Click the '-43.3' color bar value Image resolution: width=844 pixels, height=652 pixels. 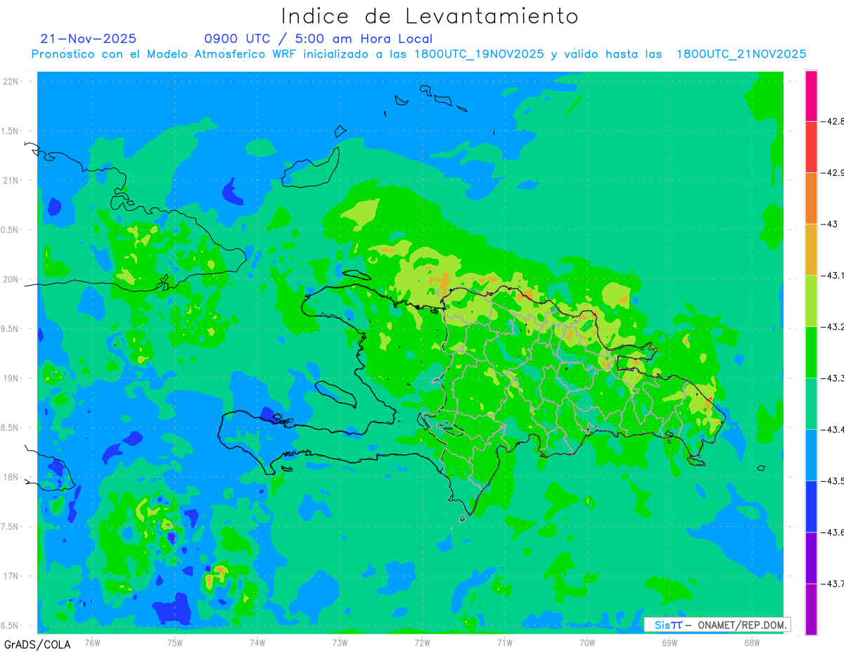pyautogui.click(x=831, y=378)
